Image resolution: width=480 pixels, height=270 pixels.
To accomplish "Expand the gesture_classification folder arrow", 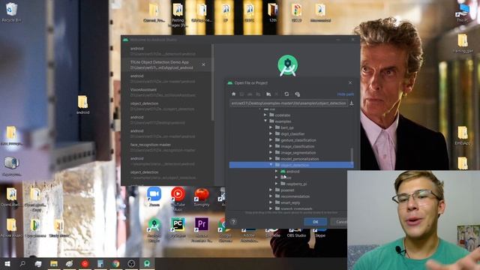I will coord(271,140).
